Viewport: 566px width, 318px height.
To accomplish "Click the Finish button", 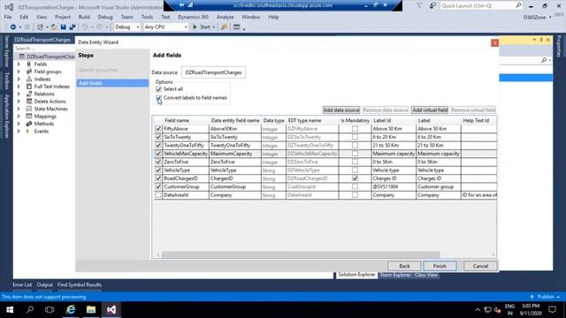I will pos(440,266).
